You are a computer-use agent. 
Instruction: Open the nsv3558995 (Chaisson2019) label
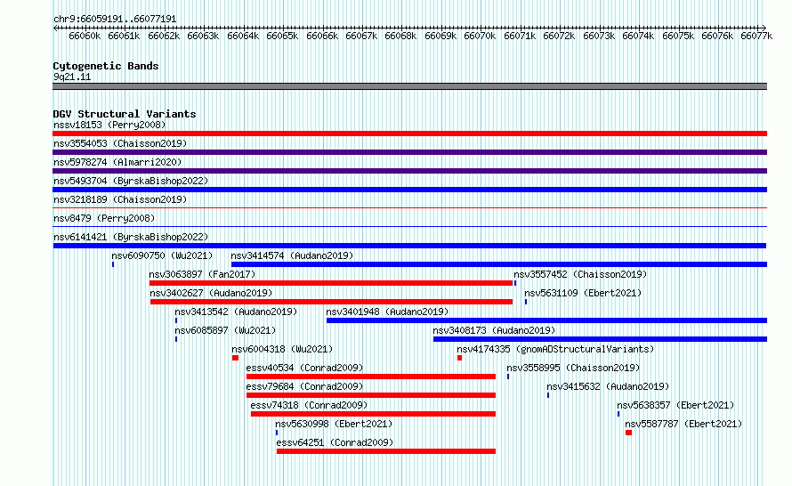573,368
